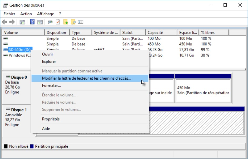Toggle the action pane toolbar icon
The height and width of the screenshot is (159, 248).
pyautogui.click(x=40, y=22)
